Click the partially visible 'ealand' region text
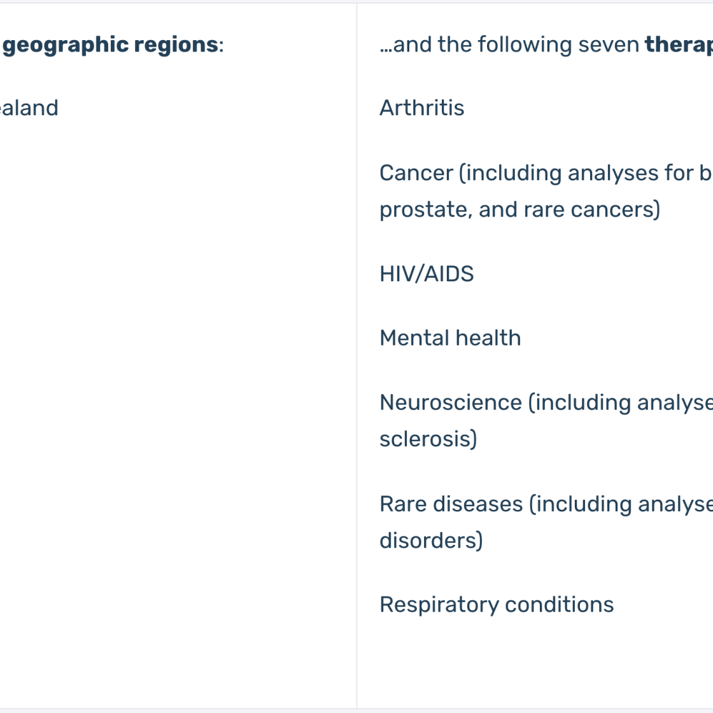The image size is (713, 713). point(29,108)
